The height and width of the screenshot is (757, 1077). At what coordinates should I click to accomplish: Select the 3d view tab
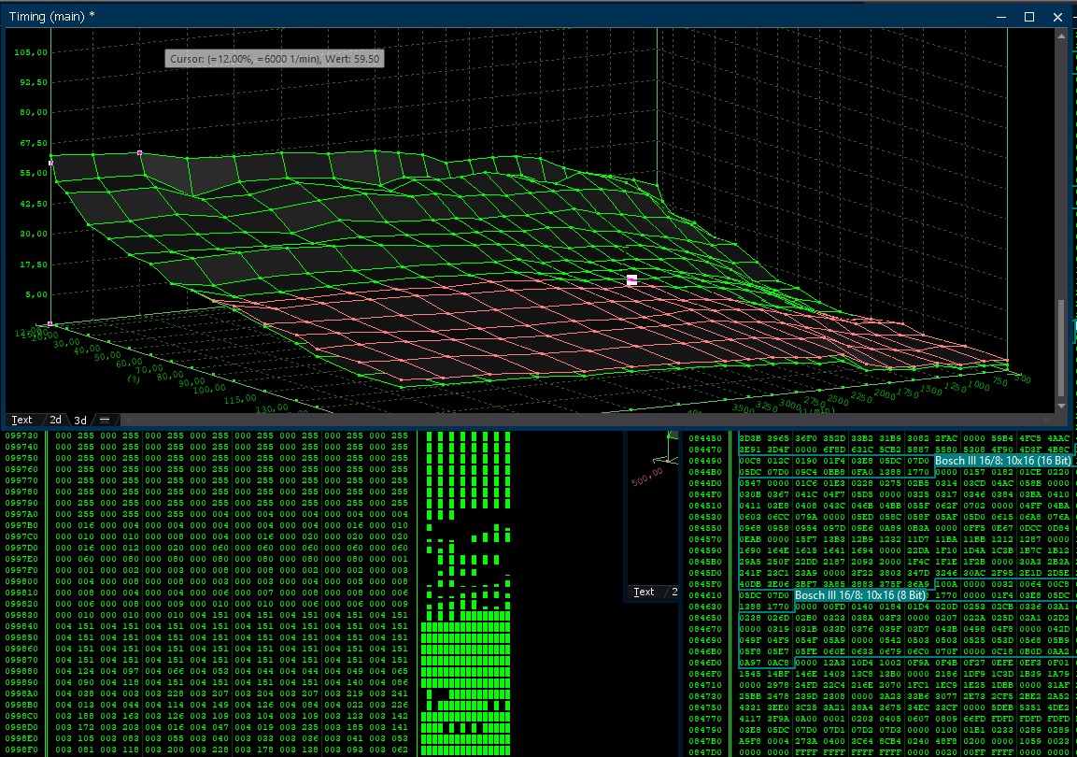tap(80, 420)
